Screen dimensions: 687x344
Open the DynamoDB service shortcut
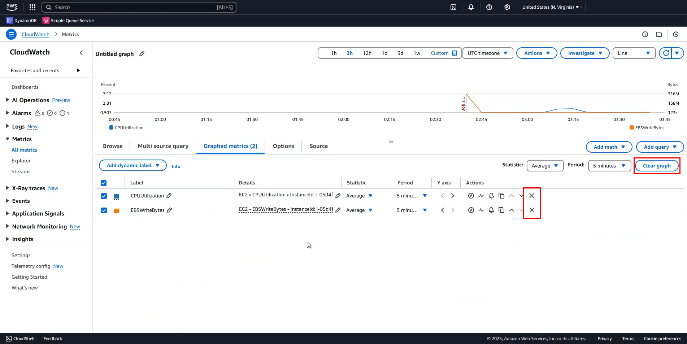coord(22,21)
